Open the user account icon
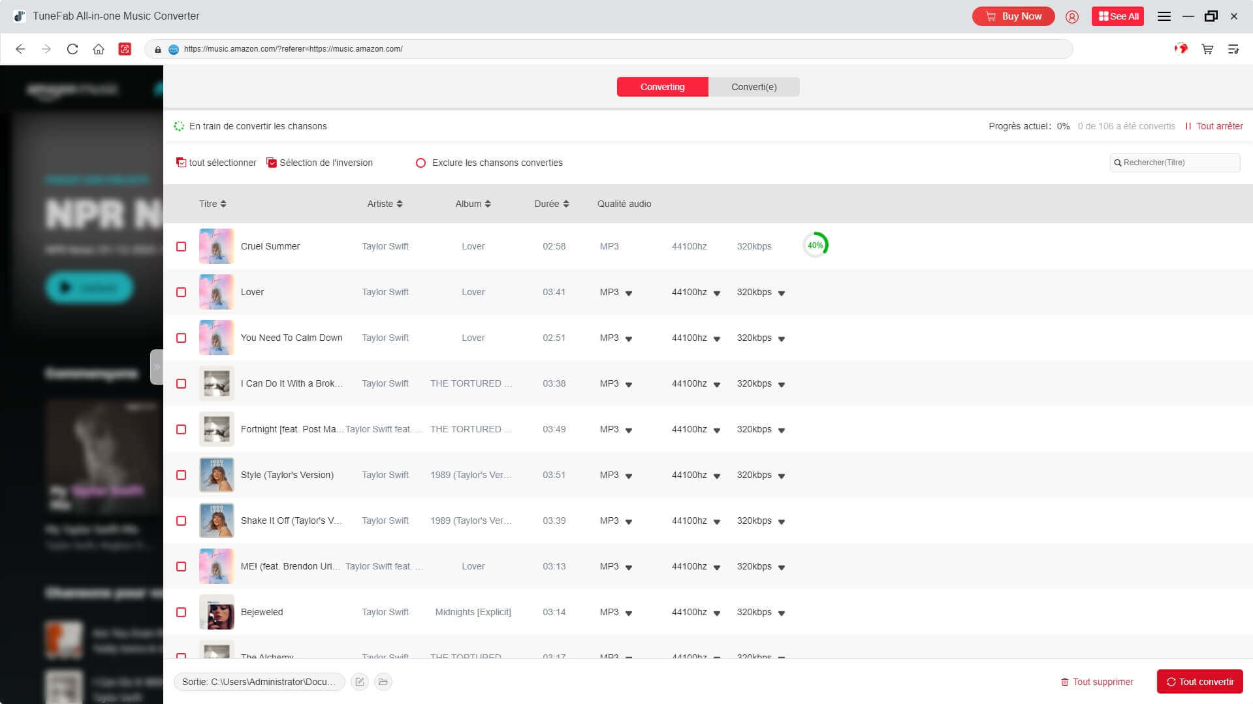 point(1072,17)
